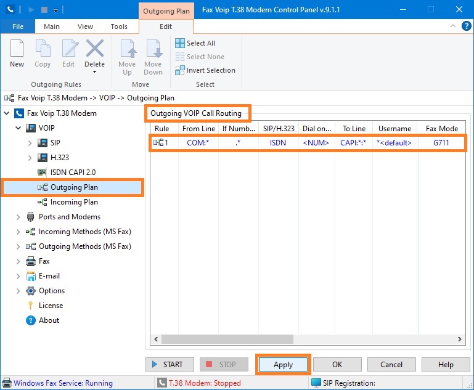Click the License key icon
Viewport: 474px width, 390px height.
[x=31, y=306]
